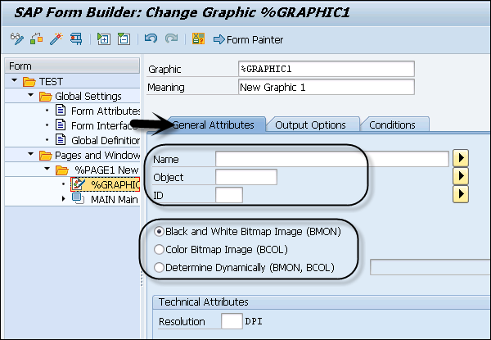Open the Form Painter
This screenshot has width=491, height=340.
(248, 39)
